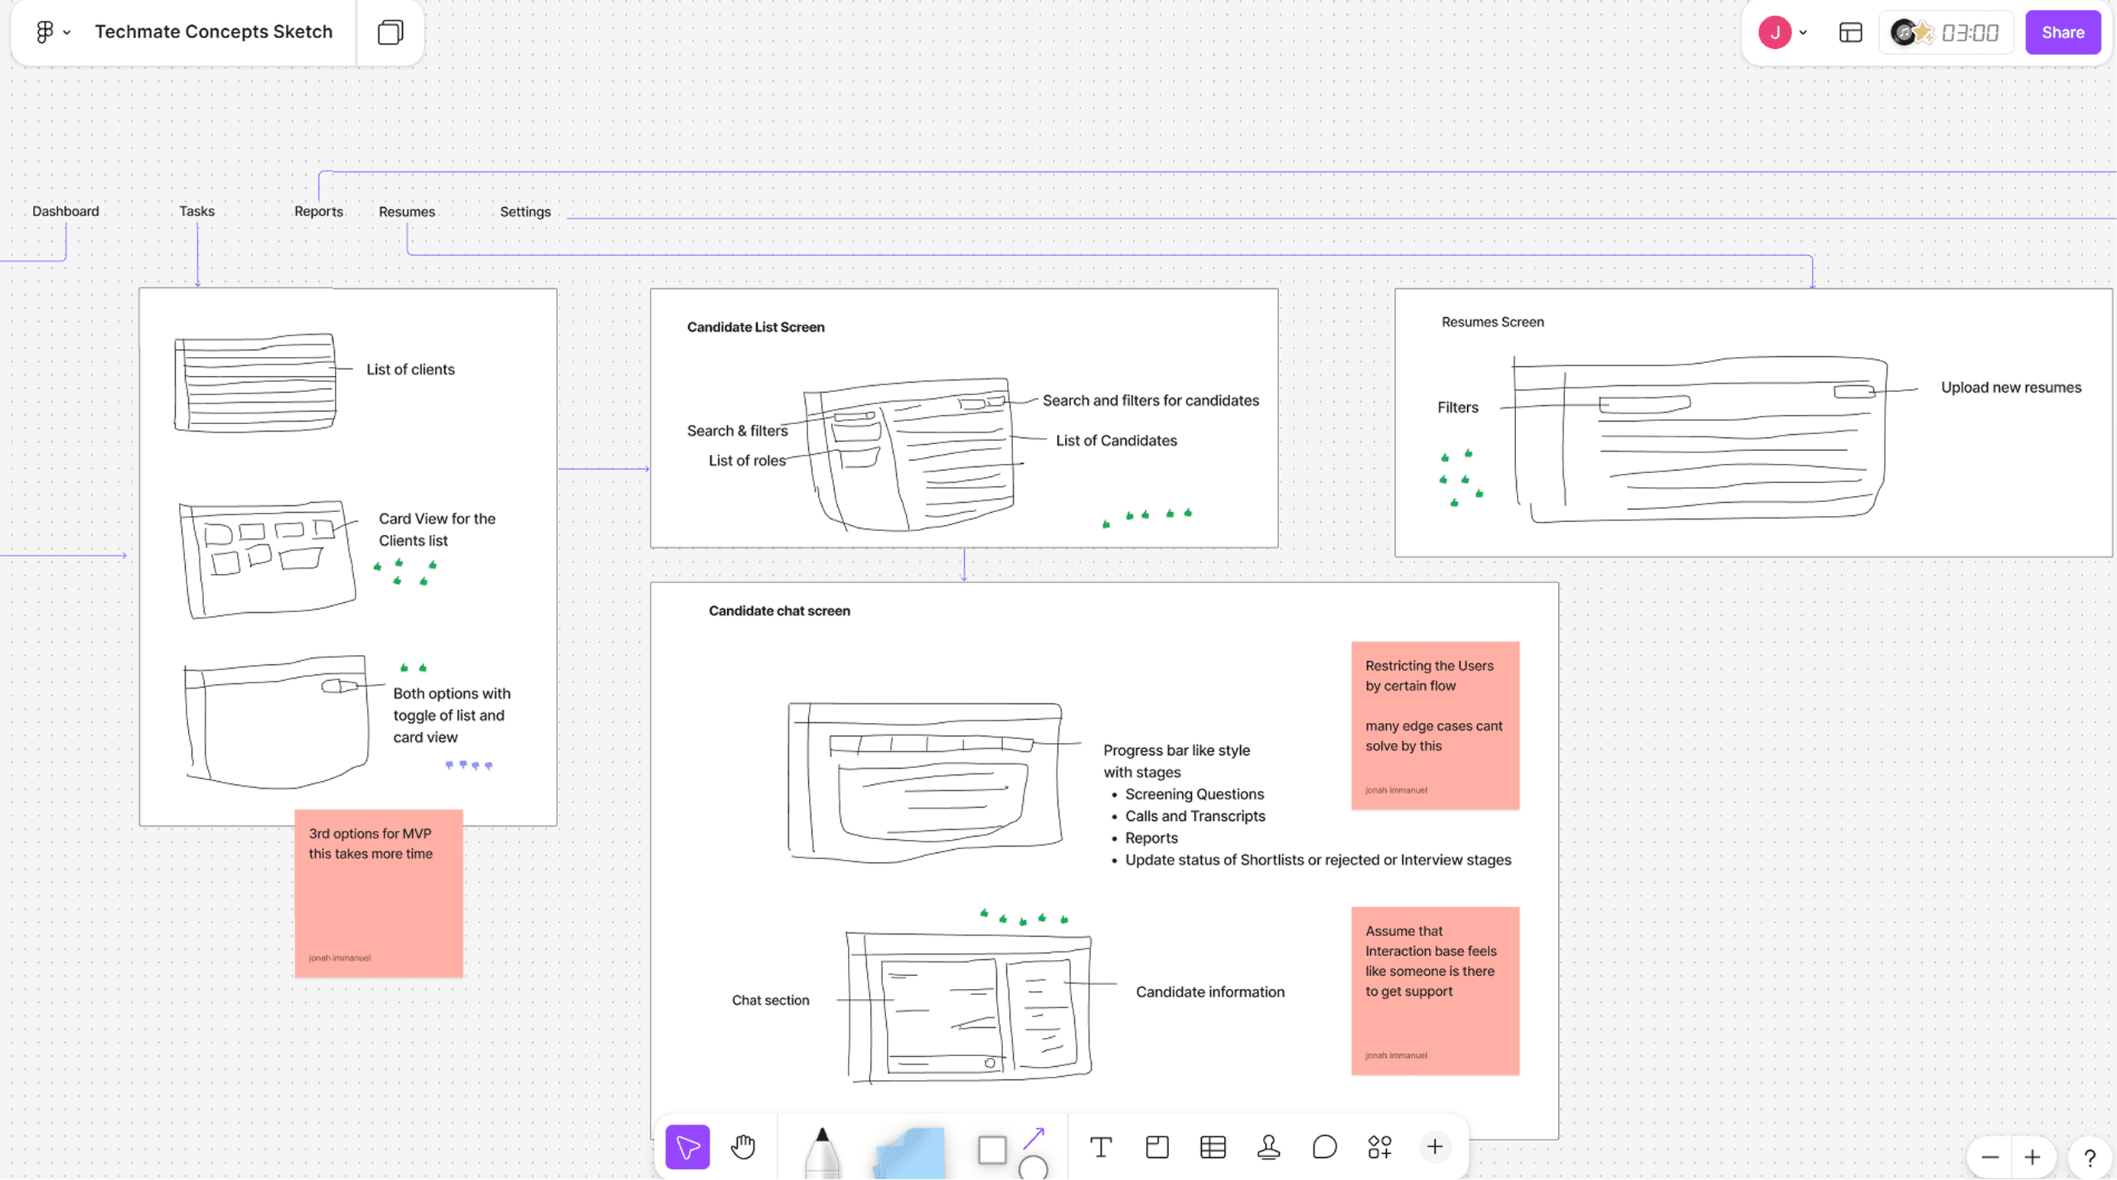
Task: Expand the J user avatar dropdown
Action: 1803,33
